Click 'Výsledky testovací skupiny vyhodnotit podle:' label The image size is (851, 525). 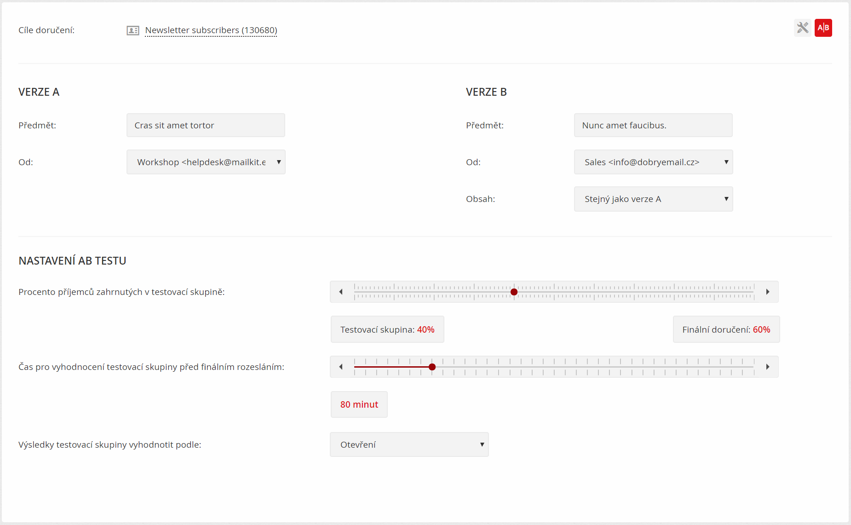pos(110,445)
